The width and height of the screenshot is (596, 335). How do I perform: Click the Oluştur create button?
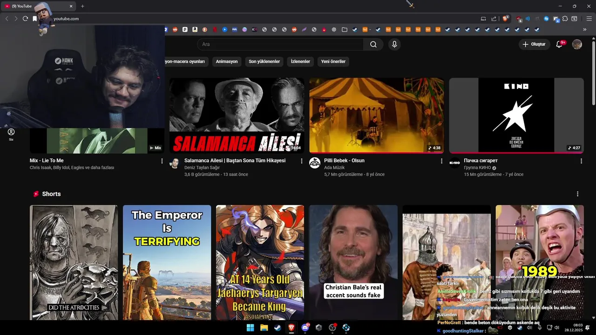[x=534, y=44]
